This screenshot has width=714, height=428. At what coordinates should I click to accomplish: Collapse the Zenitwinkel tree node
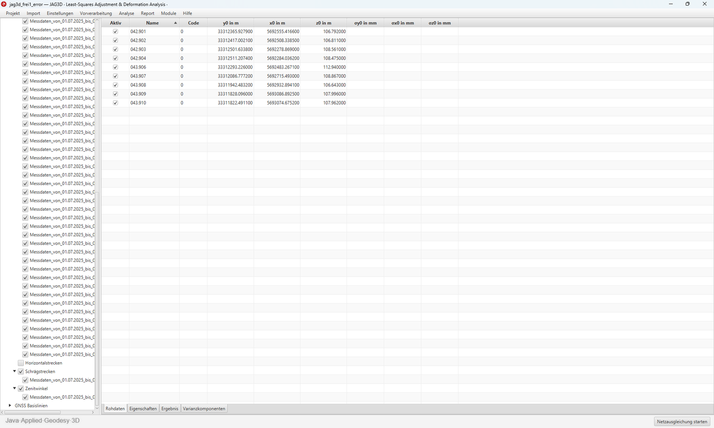tap(15, 388)
